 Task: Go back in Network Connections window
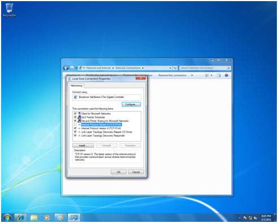click(66, 68)
